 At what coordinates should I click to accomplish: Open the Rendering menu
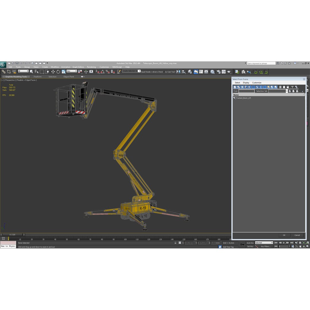click(91, 67)
